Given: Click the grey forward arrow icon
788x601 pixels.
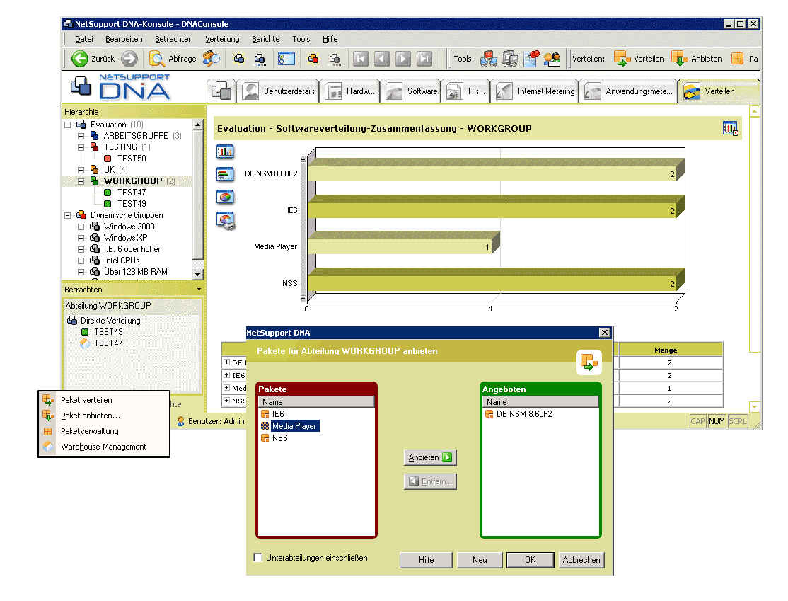Looking at the screenshot, I should tap(129, 59).
